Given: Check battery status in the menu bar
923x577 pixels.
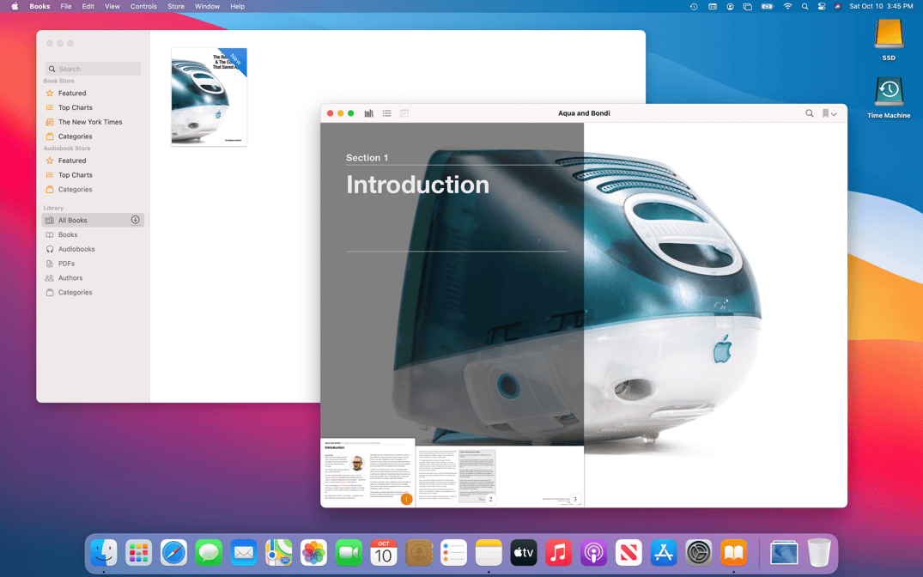Looking at the screenshot, I should click(x=767, y=7).
